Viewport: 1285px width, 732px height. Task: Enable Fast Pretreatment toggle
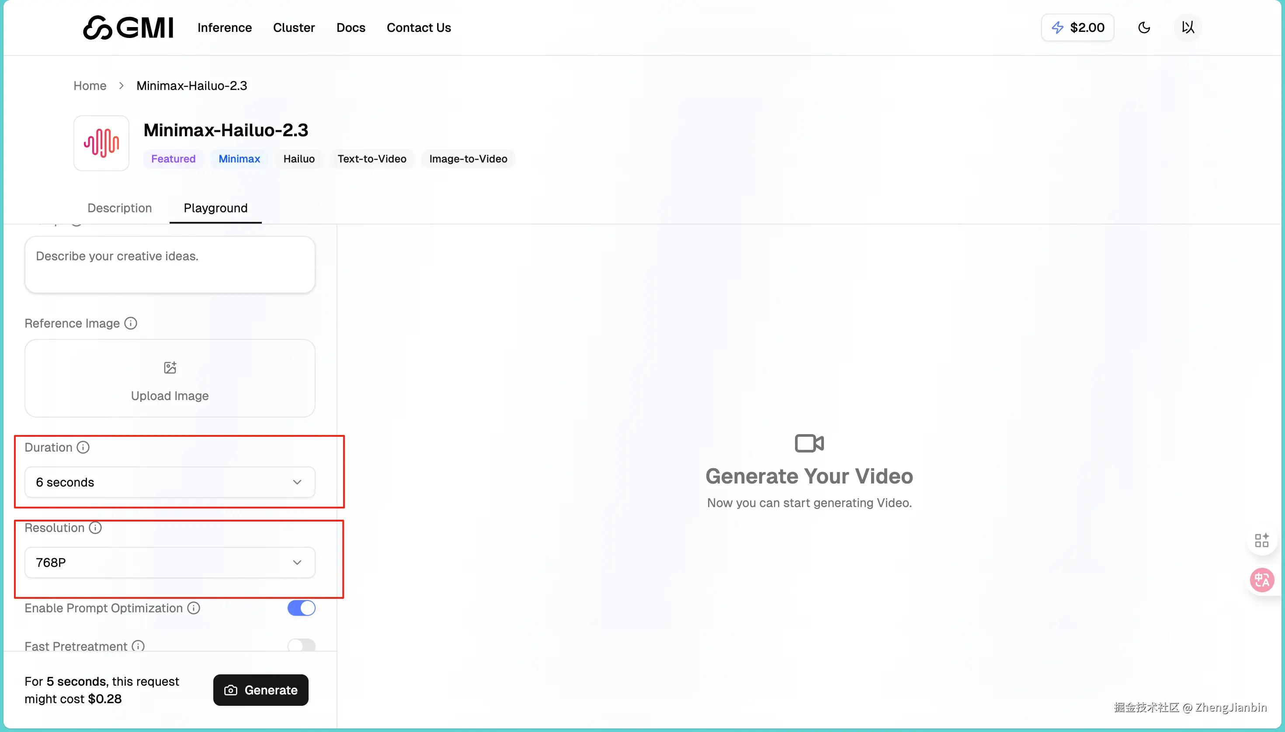coord(302,646)
